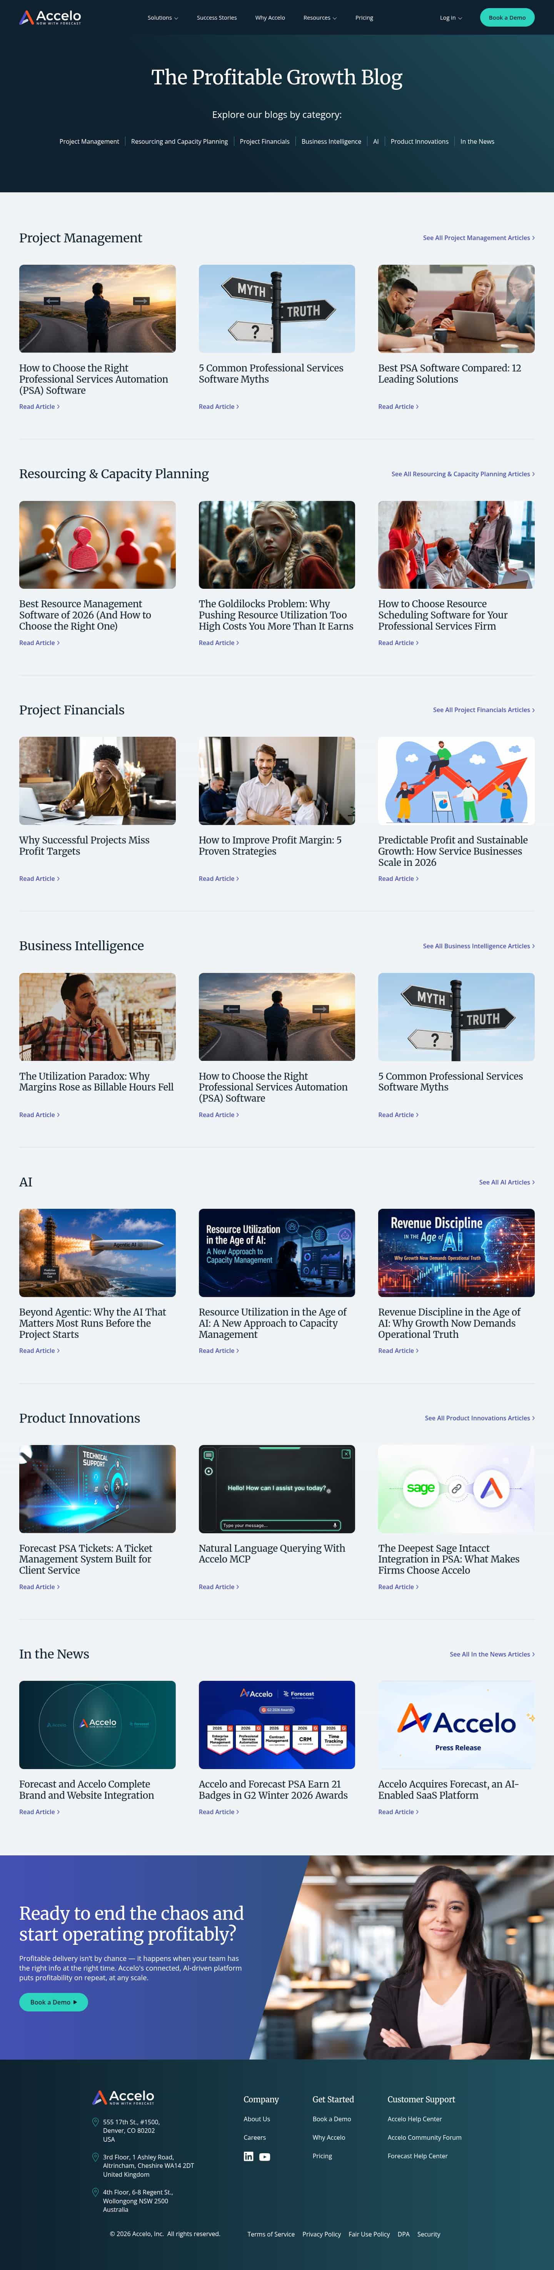See all Product Innovations articles
The width and height of the screenshot is (554, 2270).
coord(479,1418)
